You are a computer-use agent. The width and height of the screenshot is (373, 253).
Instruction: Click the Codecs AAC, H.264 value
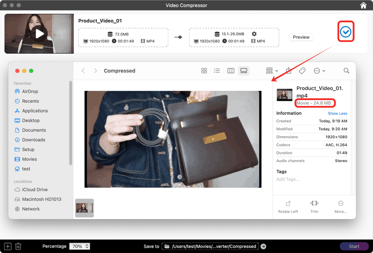pyautogui.click(x=336, y=145)
